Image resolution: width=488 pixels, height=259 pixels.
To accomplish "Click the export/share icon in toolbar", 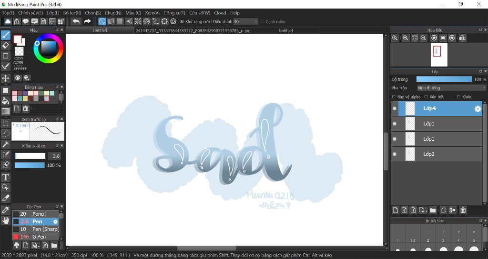I will pos(17,21).
